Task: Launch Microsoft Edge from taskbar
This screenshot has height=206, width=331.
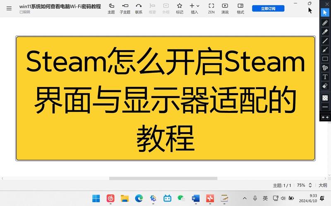Action: tap(139, 198)
